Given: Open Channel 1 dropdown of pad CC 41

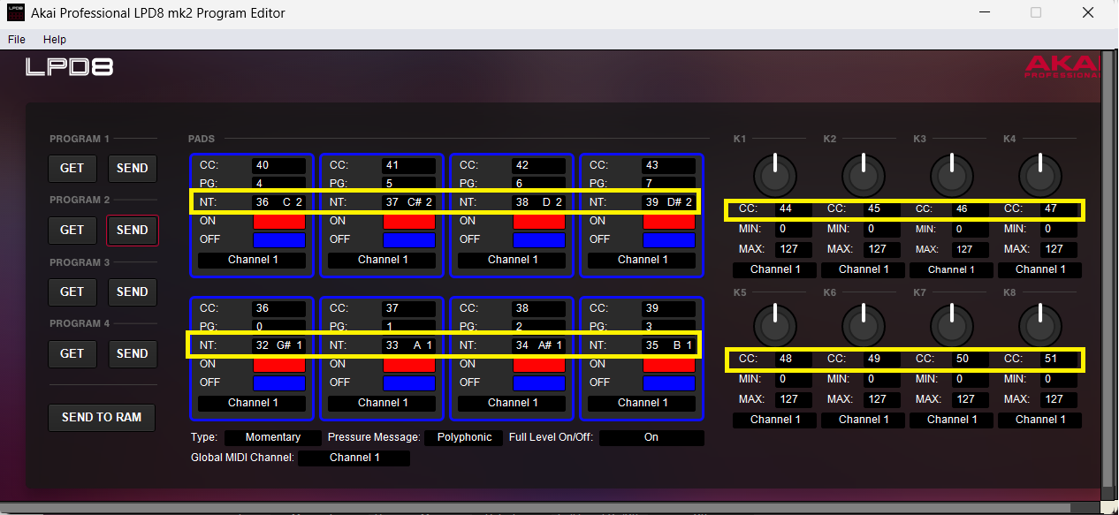Looking at the screenshot, I should (382, 260).
